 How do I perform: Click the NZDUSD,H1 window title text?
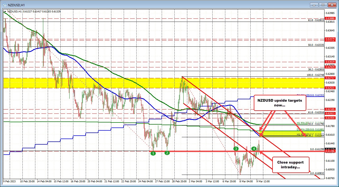pyautogui.click(x=16, y=5)
